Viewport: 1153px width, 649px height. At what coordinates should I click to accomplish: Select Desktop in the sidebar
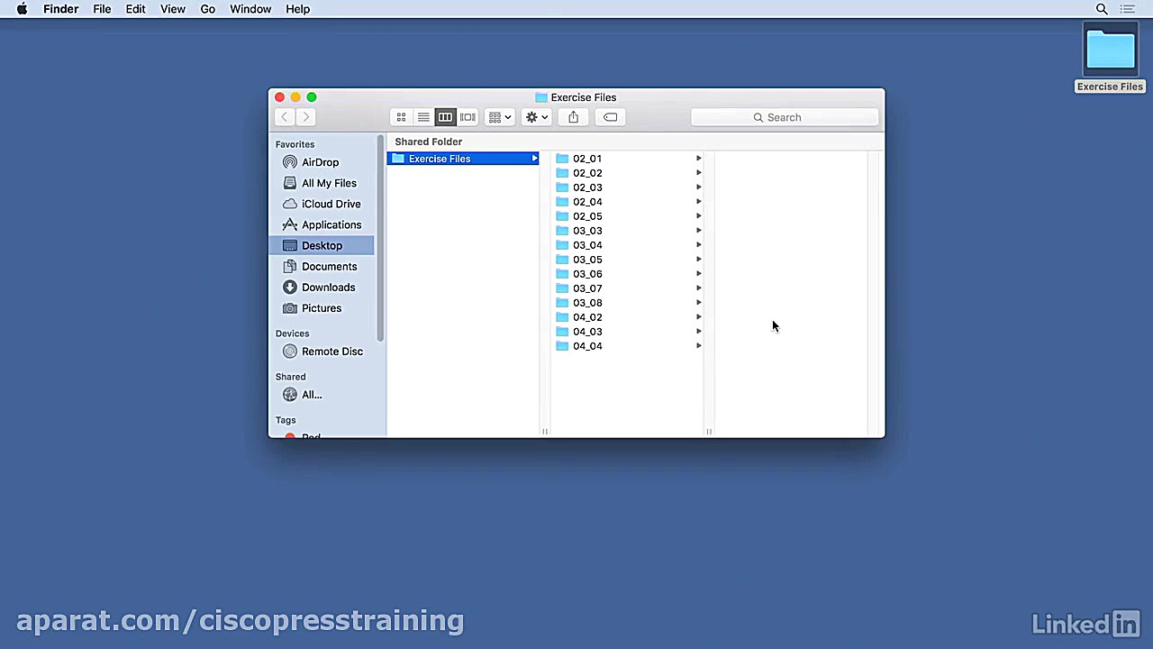point(322,245)
